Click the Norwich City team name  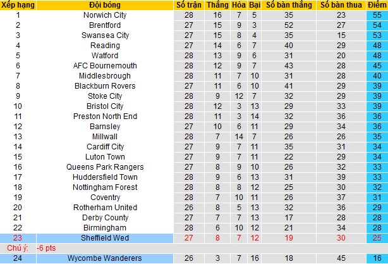click(x=104, y=15)
